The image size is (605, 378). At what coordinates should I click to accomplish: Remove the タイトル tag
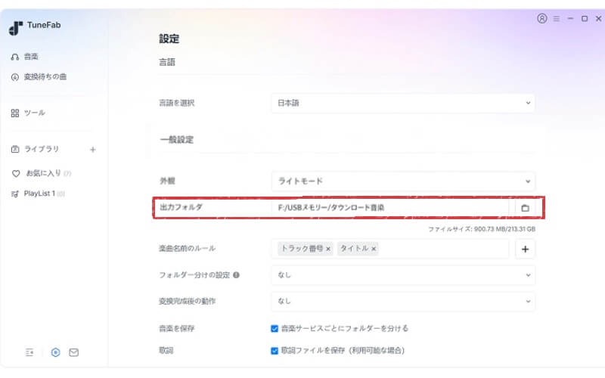374,249
